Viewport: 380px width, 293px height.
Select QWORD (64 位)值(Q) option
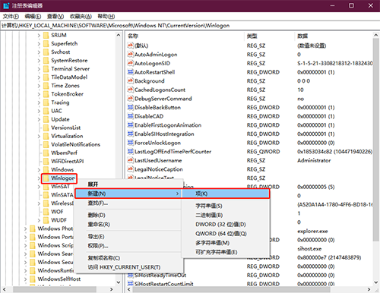[x=226, y=234]
